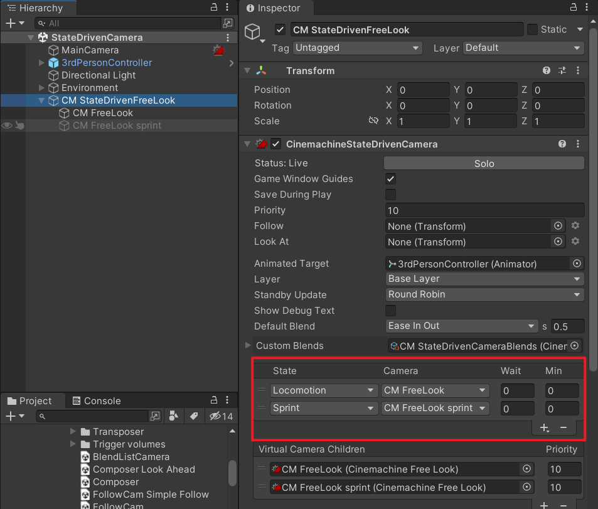Open Follow field gear settings
This screenshot has width=598, height=509.
tap(575, 225)
